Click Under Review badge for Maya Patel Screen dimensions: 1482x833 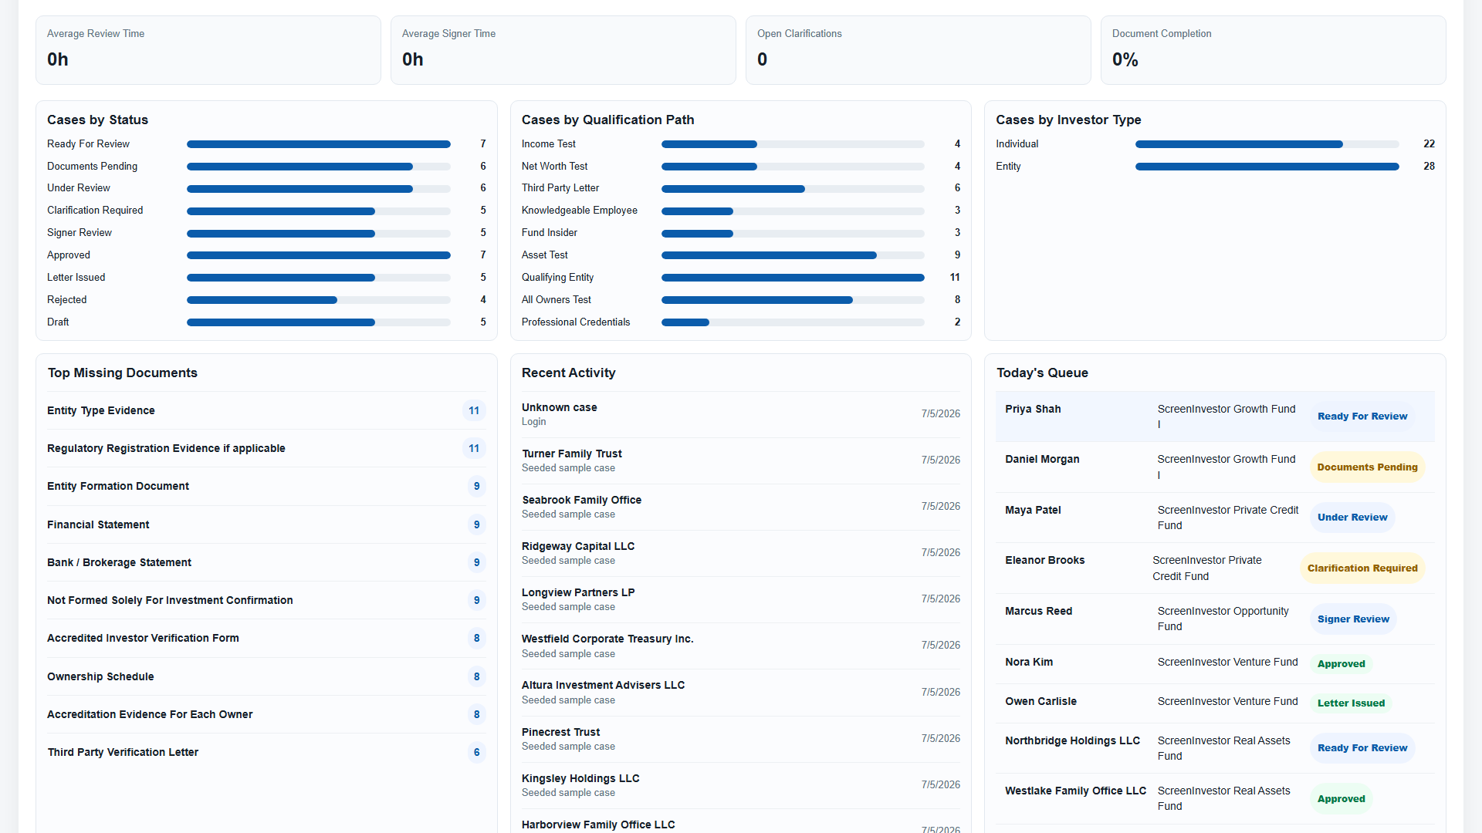[1352, 518]
